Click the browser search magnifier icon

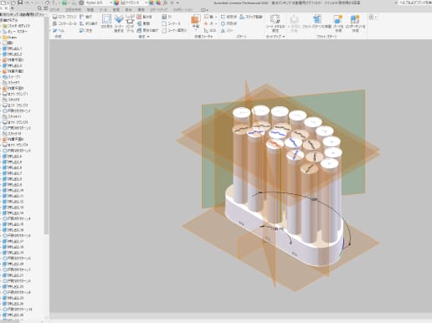pyautogui.click(x=39, y=8)
